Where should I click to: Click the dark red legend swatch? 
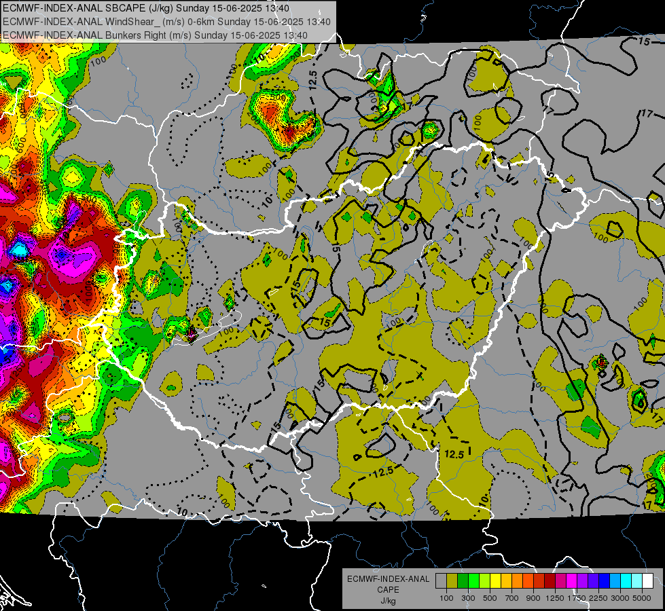point(550,581)
